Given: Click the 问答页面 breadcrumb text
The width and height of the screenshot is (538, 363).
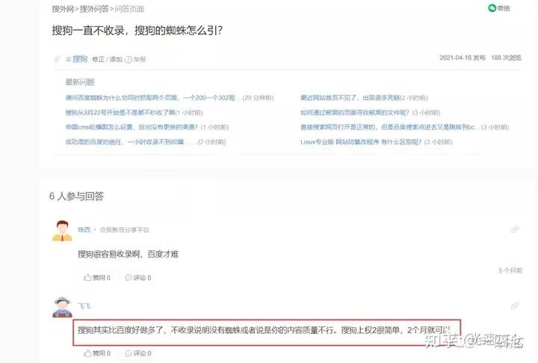Looking at the screenshot, I should tap(129, 9).
